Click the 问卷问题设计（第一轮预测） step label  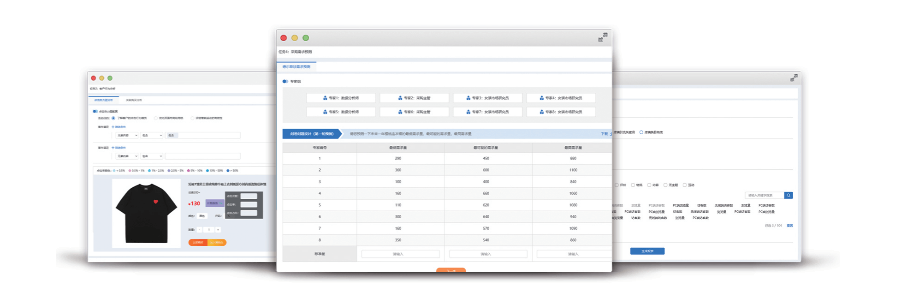point(311,134)
